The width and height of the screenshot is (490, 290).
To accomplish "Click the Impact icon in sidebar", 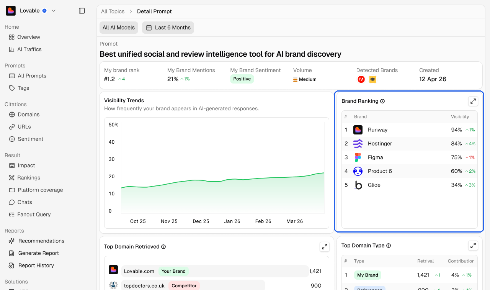I will click(x=12, y=165).
